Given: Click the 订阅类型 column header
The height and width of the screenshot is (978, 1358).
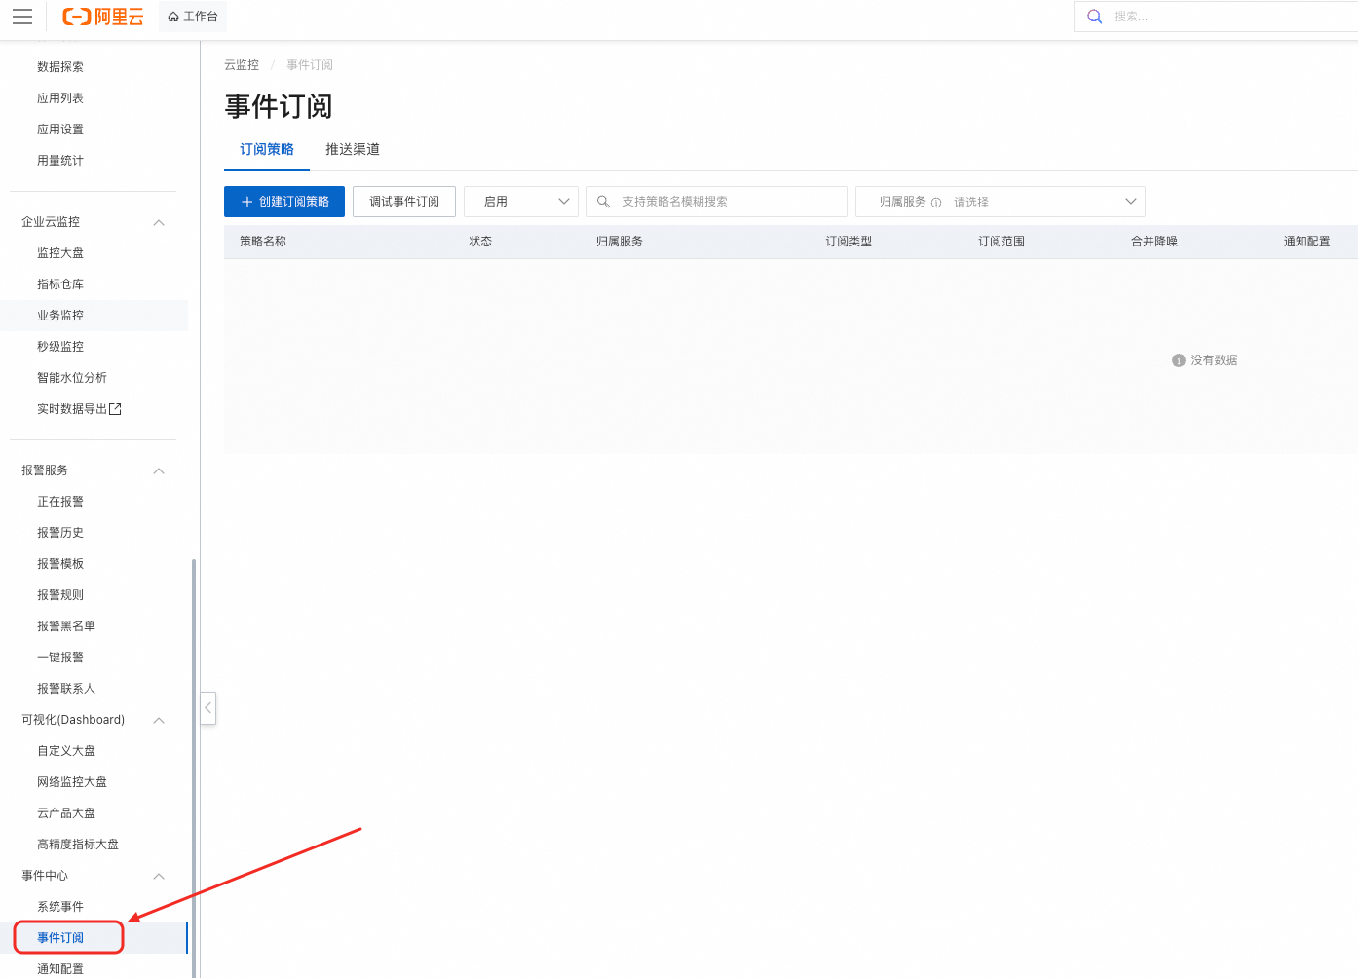Looking at the screenshot, I should tap(849, 242).
